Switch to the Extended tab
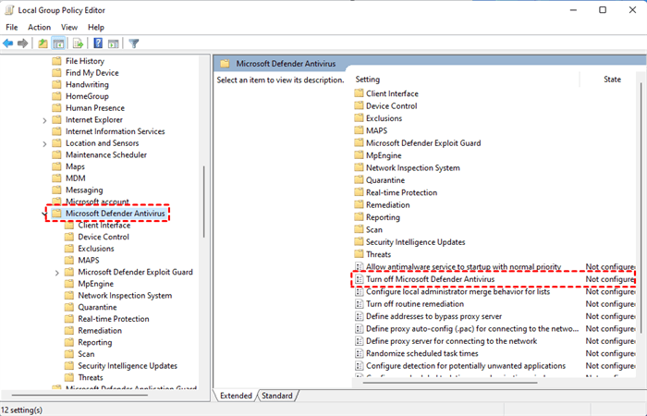 [236, 396]
